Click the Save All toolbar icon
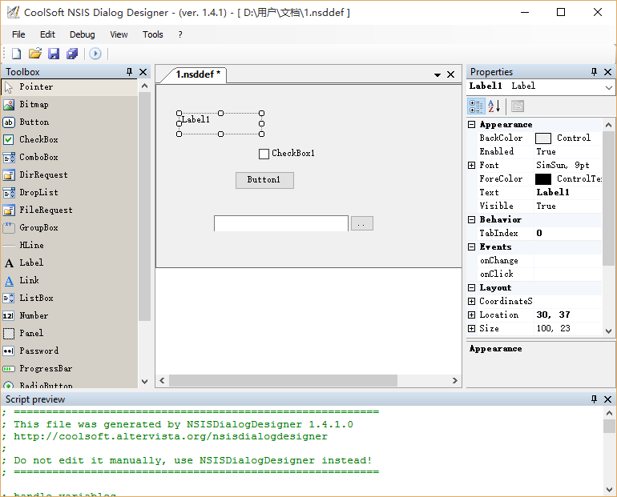The image size is (617, 497). point(72,54)
